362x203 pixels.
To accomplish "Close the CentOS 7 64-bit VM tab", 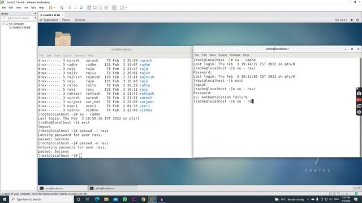I will [63, 15].
